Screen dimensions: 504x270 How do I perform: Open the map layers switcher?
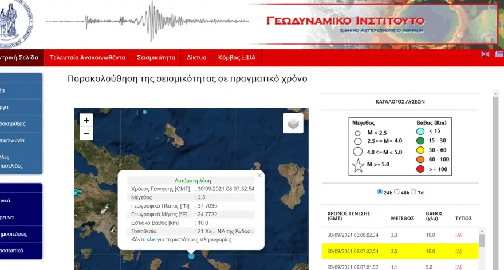point(293,123)
